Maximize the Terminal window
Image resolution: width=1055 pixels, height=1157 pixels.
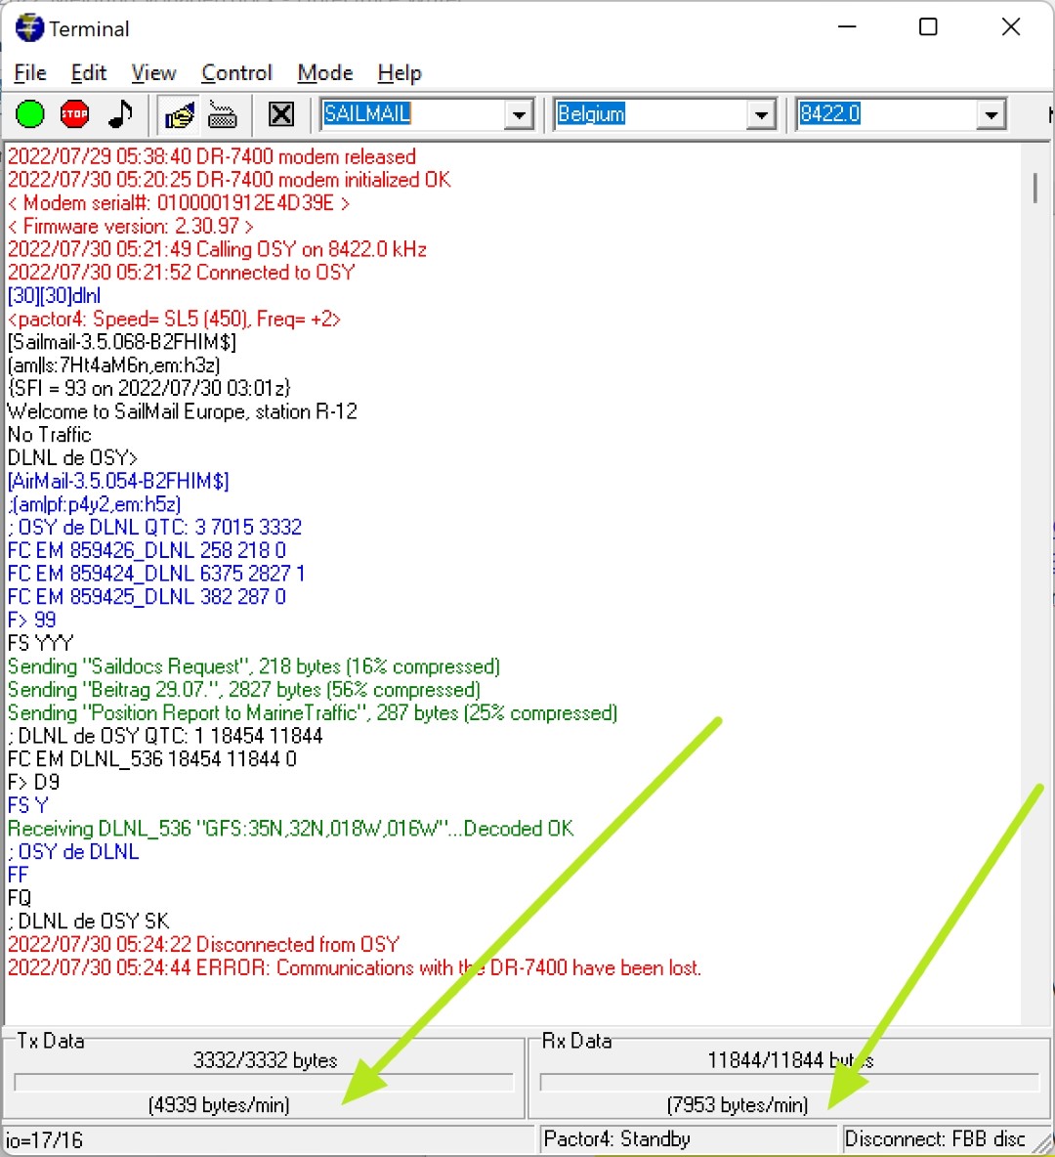tap(928, 27)
